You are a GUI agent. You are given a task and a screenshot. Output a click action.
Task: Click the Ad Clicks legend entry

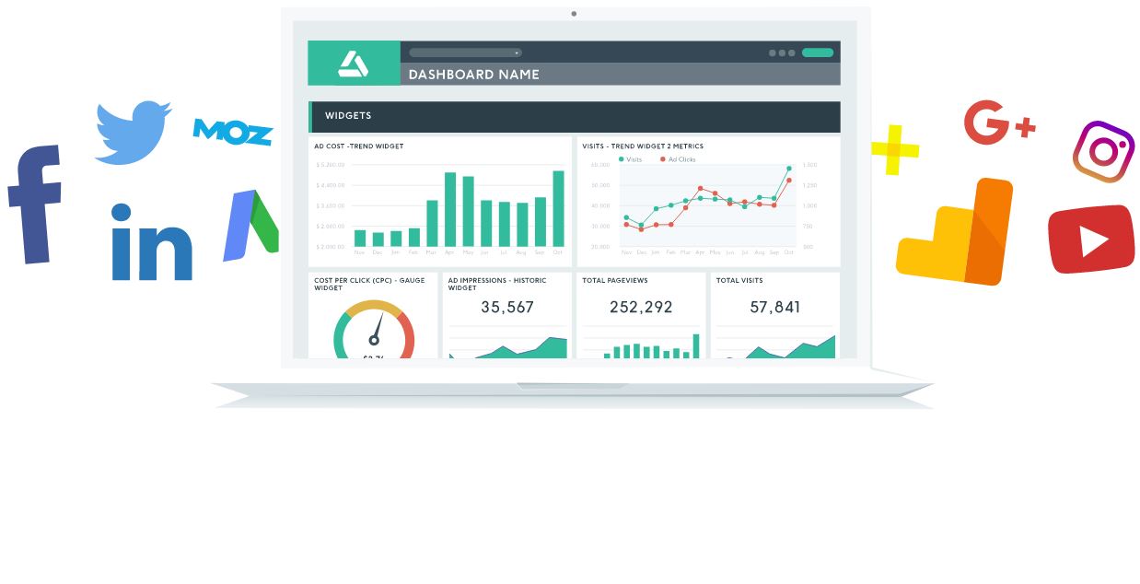click(676, 159)
